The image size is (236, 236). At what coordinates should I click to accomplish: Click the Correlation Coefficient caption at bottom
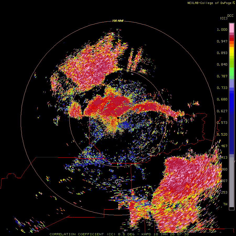(x=119, y=234)
